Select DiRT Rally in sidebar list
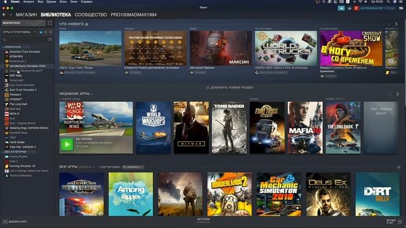This screenshot has height=228, width=406. tap(15, 75)
